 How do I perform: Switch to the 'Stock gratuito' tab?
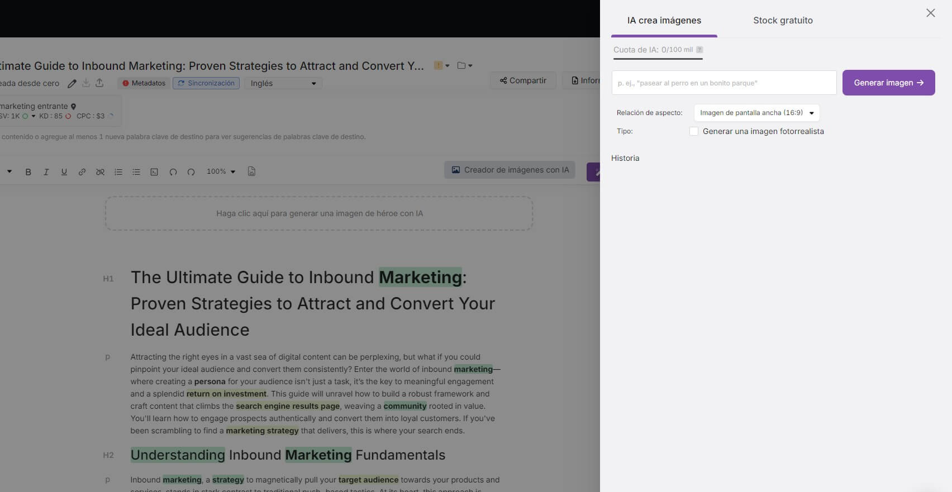click(782, 21)
